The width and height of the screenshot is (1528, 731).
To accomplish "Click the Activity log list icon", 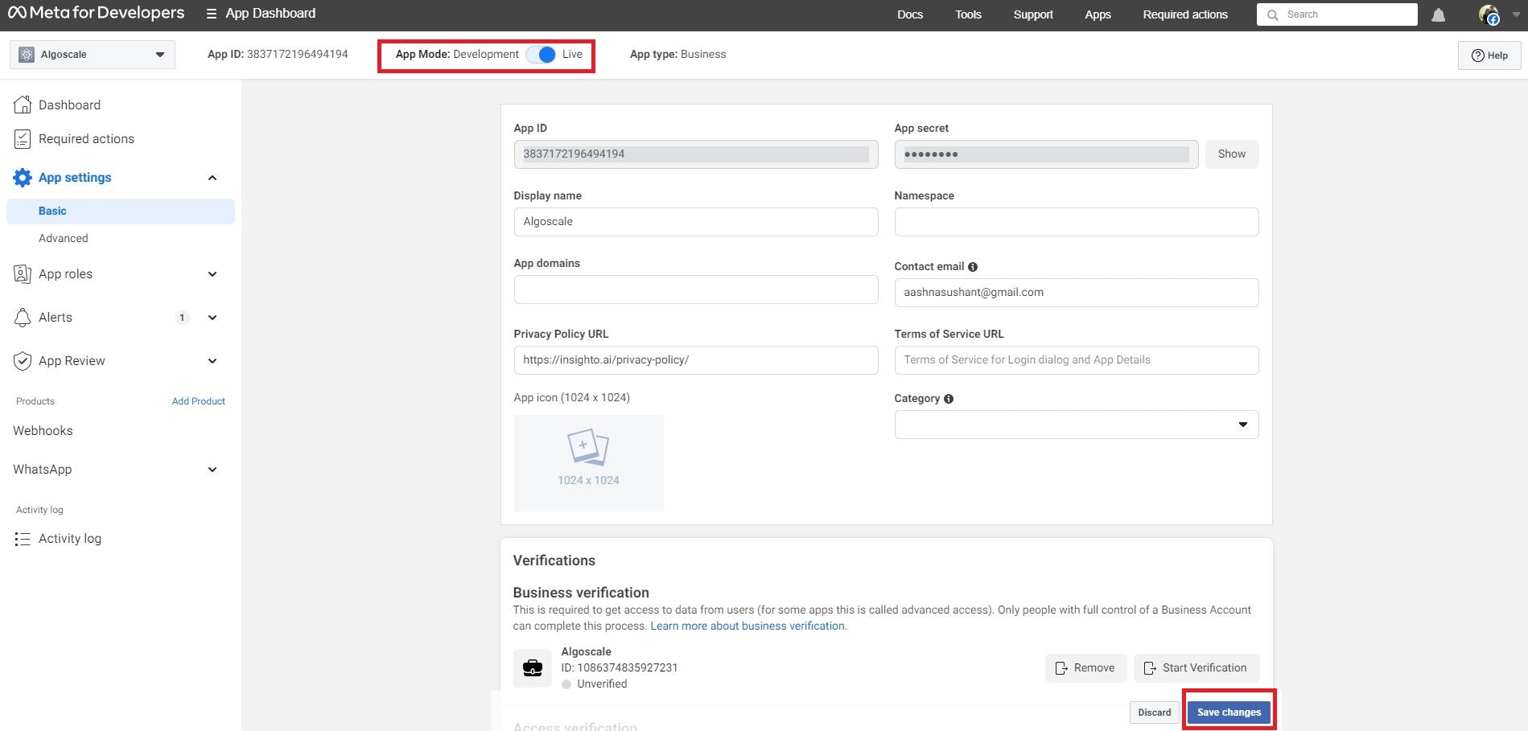I will [23, 539].
